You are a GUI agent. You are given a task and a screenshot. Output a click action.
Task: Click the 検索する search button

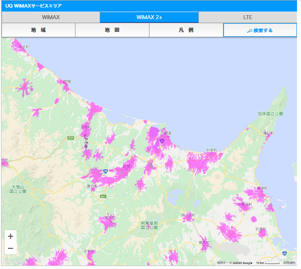260,30
